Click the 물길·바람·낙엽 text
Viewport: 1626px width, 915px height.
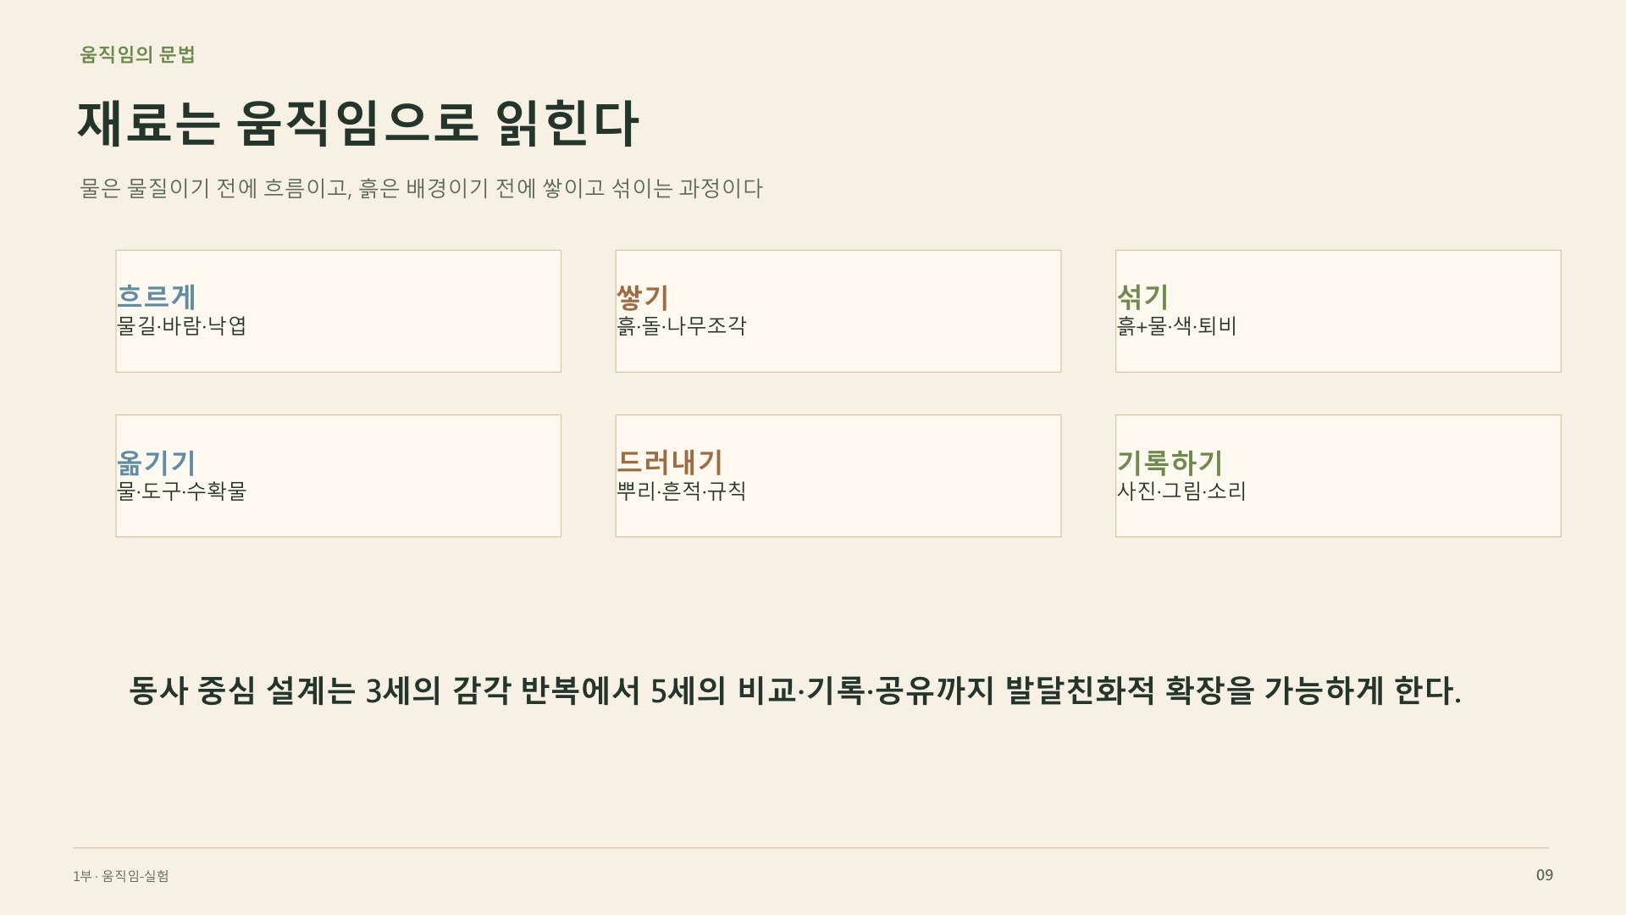(x=181, y=326)
